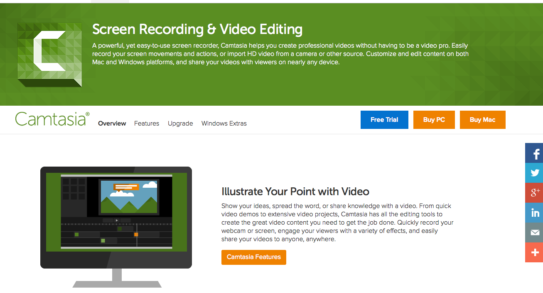Open the Overview tab
543x293 pixels.
pyautogui.click(x=112, y=123)
